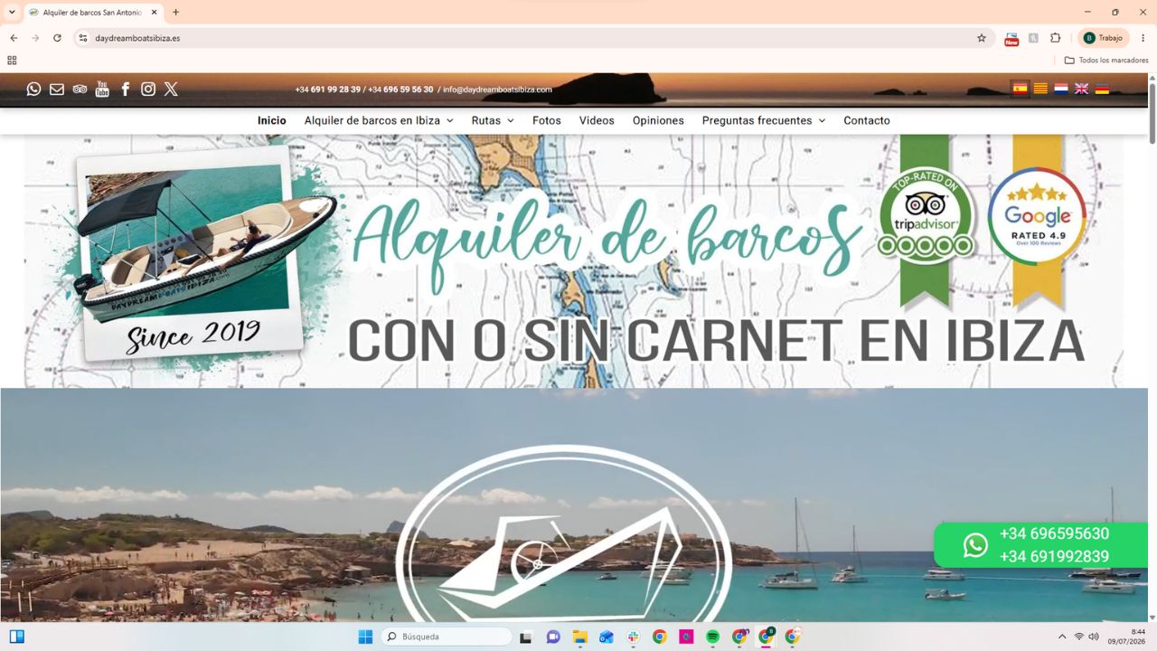Click the email envelope icon in header
This screenshot has width=1157, height=651.
click(57, 89)
